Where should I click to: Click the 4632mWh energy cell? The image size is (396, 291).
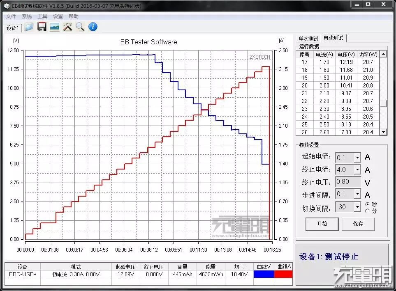[x=211, y=274]
